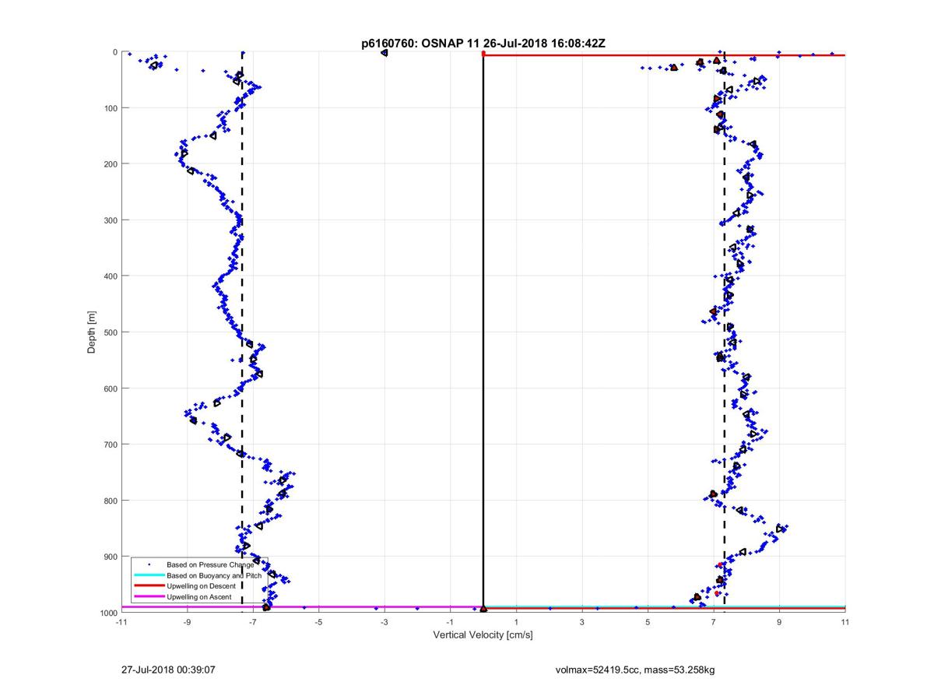The image size is (934, 689).
Task: Click depth tick label 800
Action: 111,501
